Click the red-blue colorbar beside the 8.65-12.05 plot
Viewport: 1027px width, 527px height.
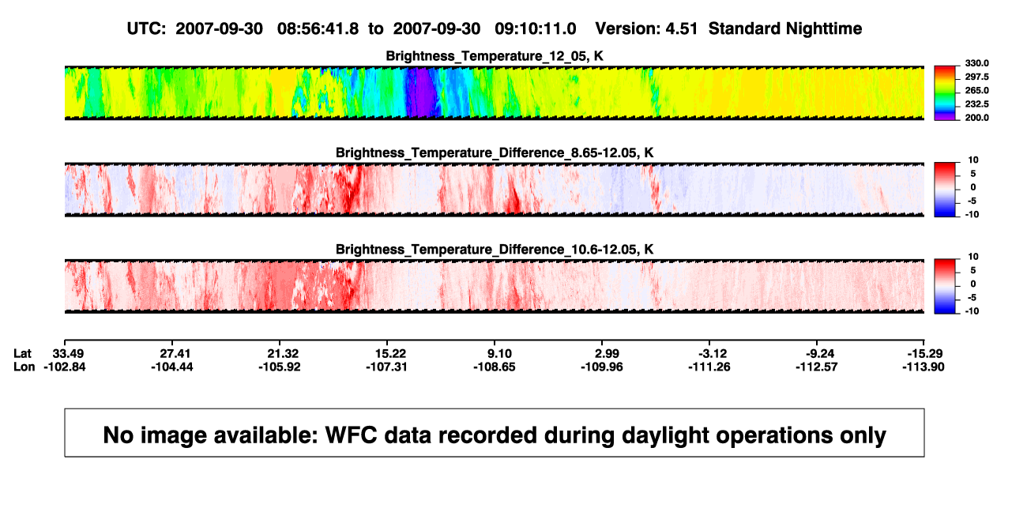pyautogui.click(x=945, y=190)
